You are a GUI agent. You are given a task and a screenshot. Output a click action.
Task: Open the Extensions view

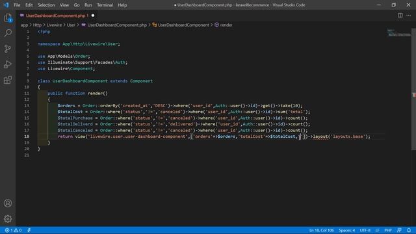pyautogui.click(x=8, y=80)
